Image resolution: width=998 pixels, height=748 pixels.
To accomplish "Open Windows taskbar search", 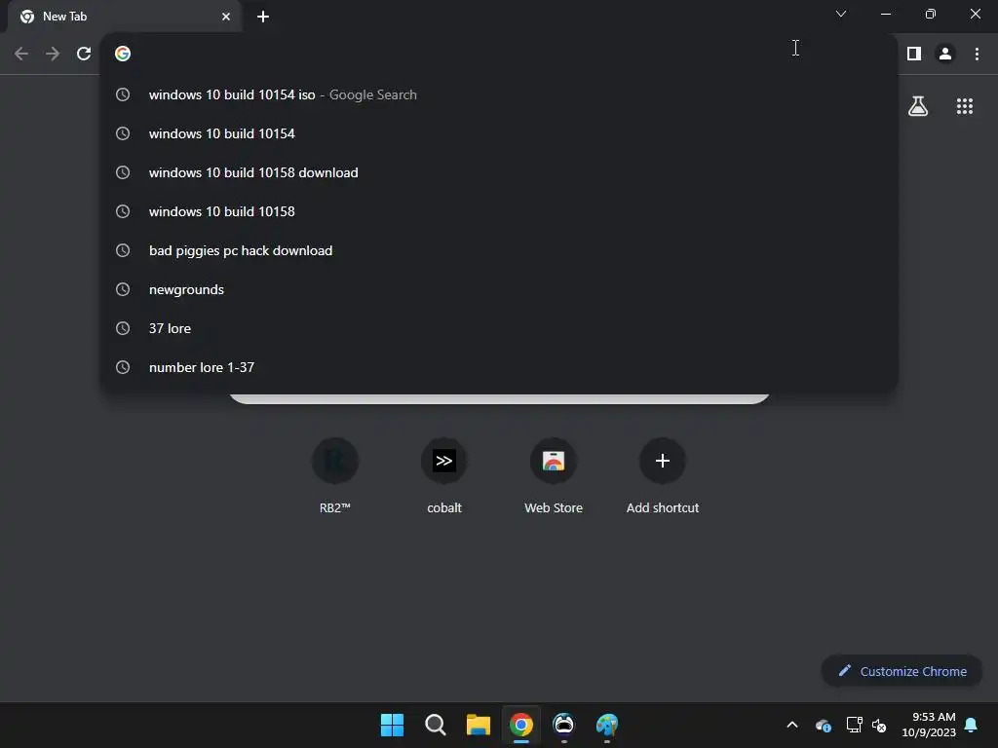I will coord(436,725).
